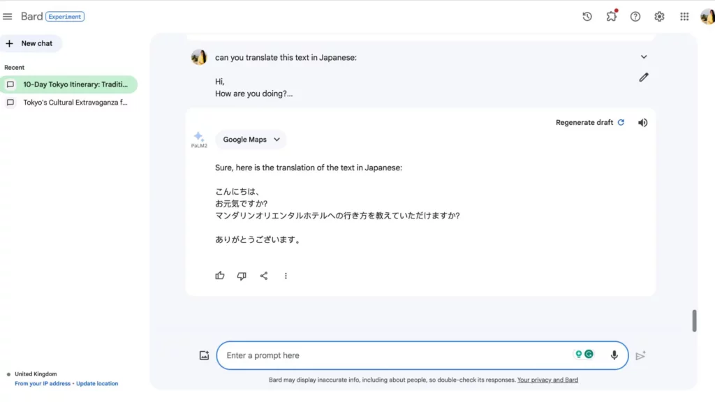Share the Japanese translation response

tap(264, 276)
